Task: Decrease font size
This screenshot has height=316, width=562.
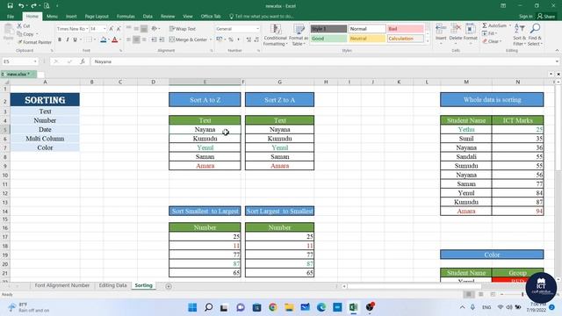Action: [x=119, y=29]
